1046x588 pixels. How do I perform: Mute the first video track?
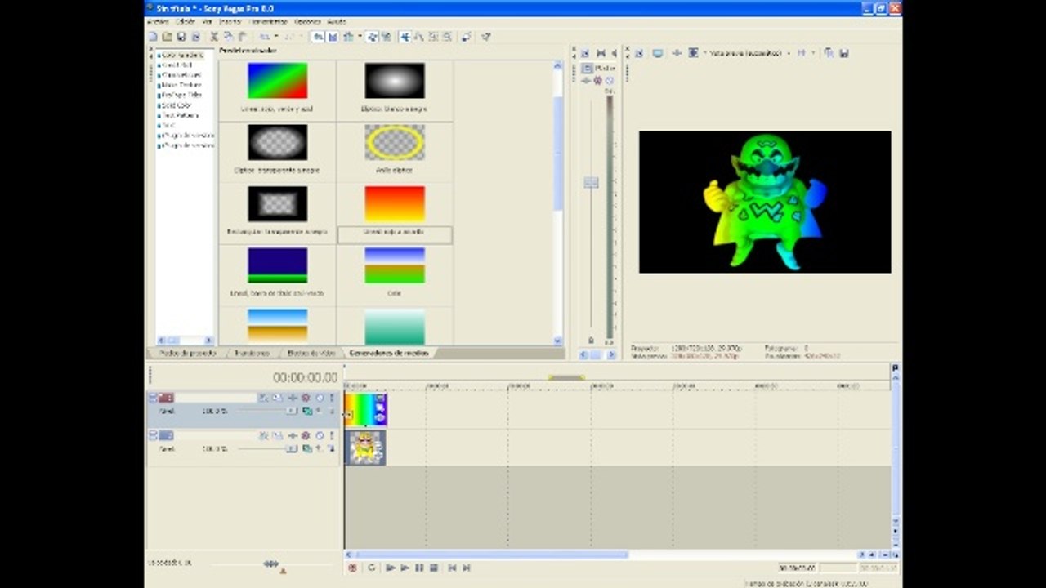(320, 398)
